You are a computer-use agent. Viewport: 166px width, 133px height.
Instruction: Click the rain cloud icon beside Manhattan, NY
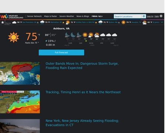coord(42,23)
